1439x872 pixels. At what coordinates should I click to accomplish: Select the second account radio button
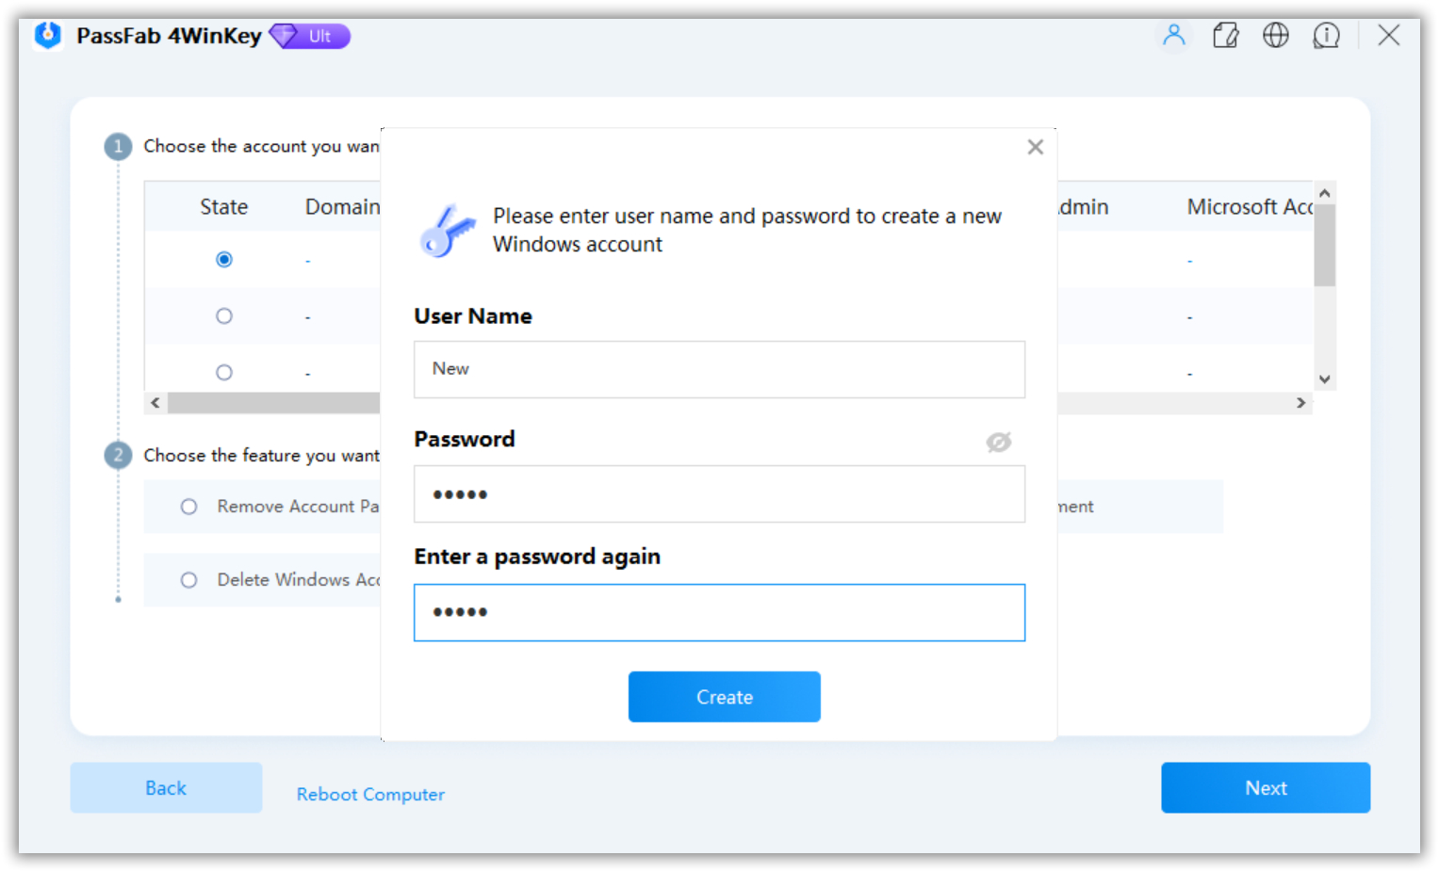point(224,315)
